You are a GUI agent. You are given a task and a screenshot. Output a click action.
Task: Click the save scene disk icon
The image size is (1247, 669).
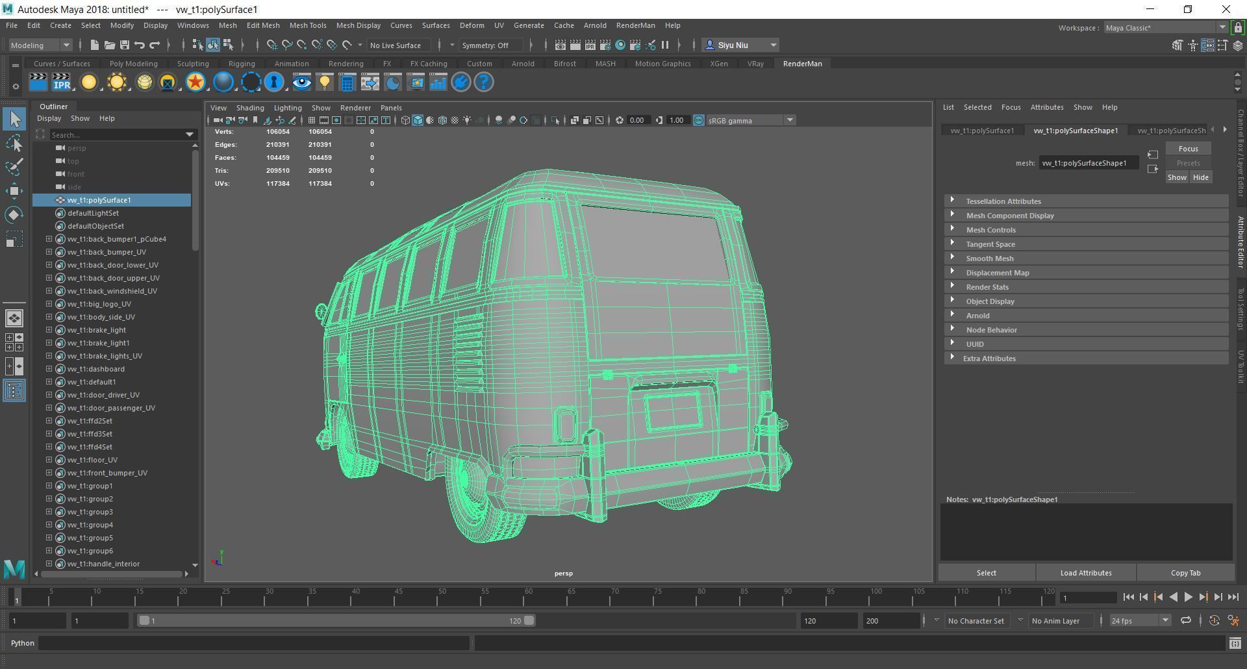click(124, 45)
